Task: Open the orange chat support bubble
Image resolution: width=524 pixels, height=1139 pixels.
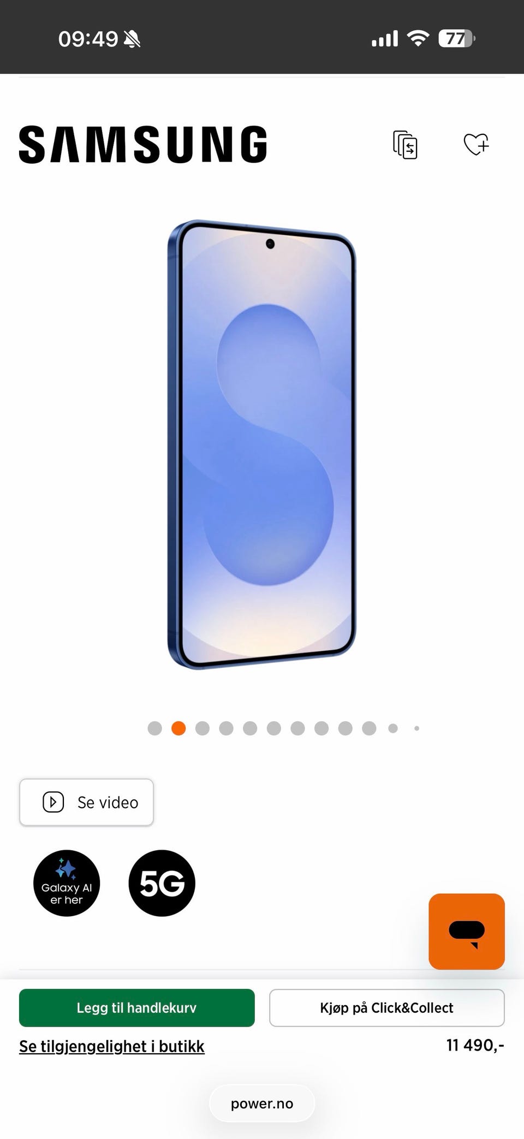Action: [467, 932]
